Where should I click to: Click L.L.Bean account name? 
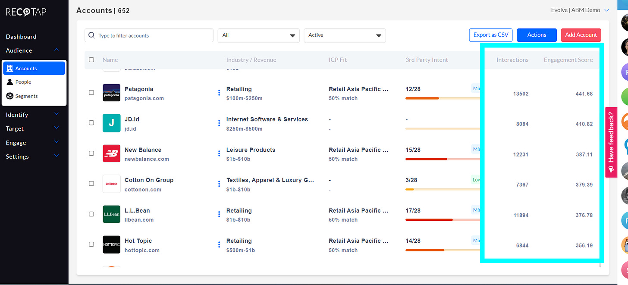click(x=137, y=210)
